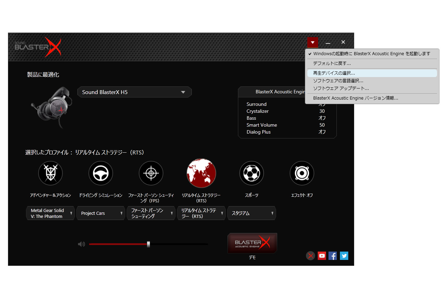Minimize the BlasterX Acoustic Engine window

click(328, 42)
